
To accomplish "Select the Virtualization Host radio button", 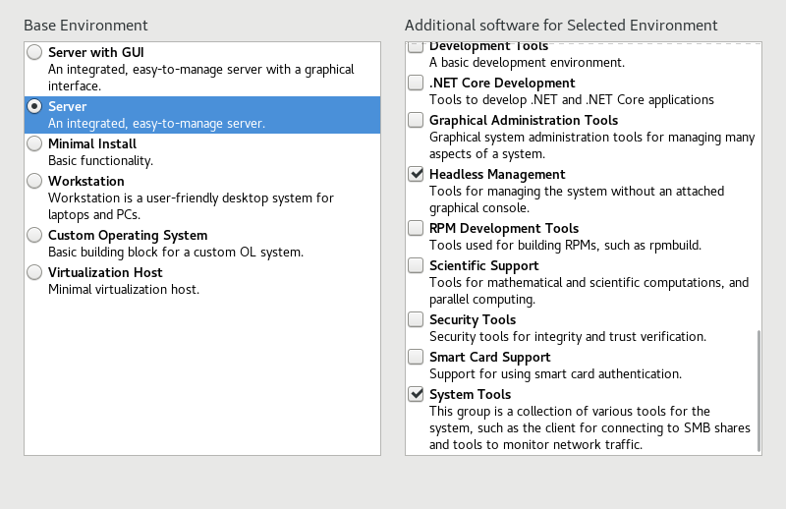I will coord(34,272).
